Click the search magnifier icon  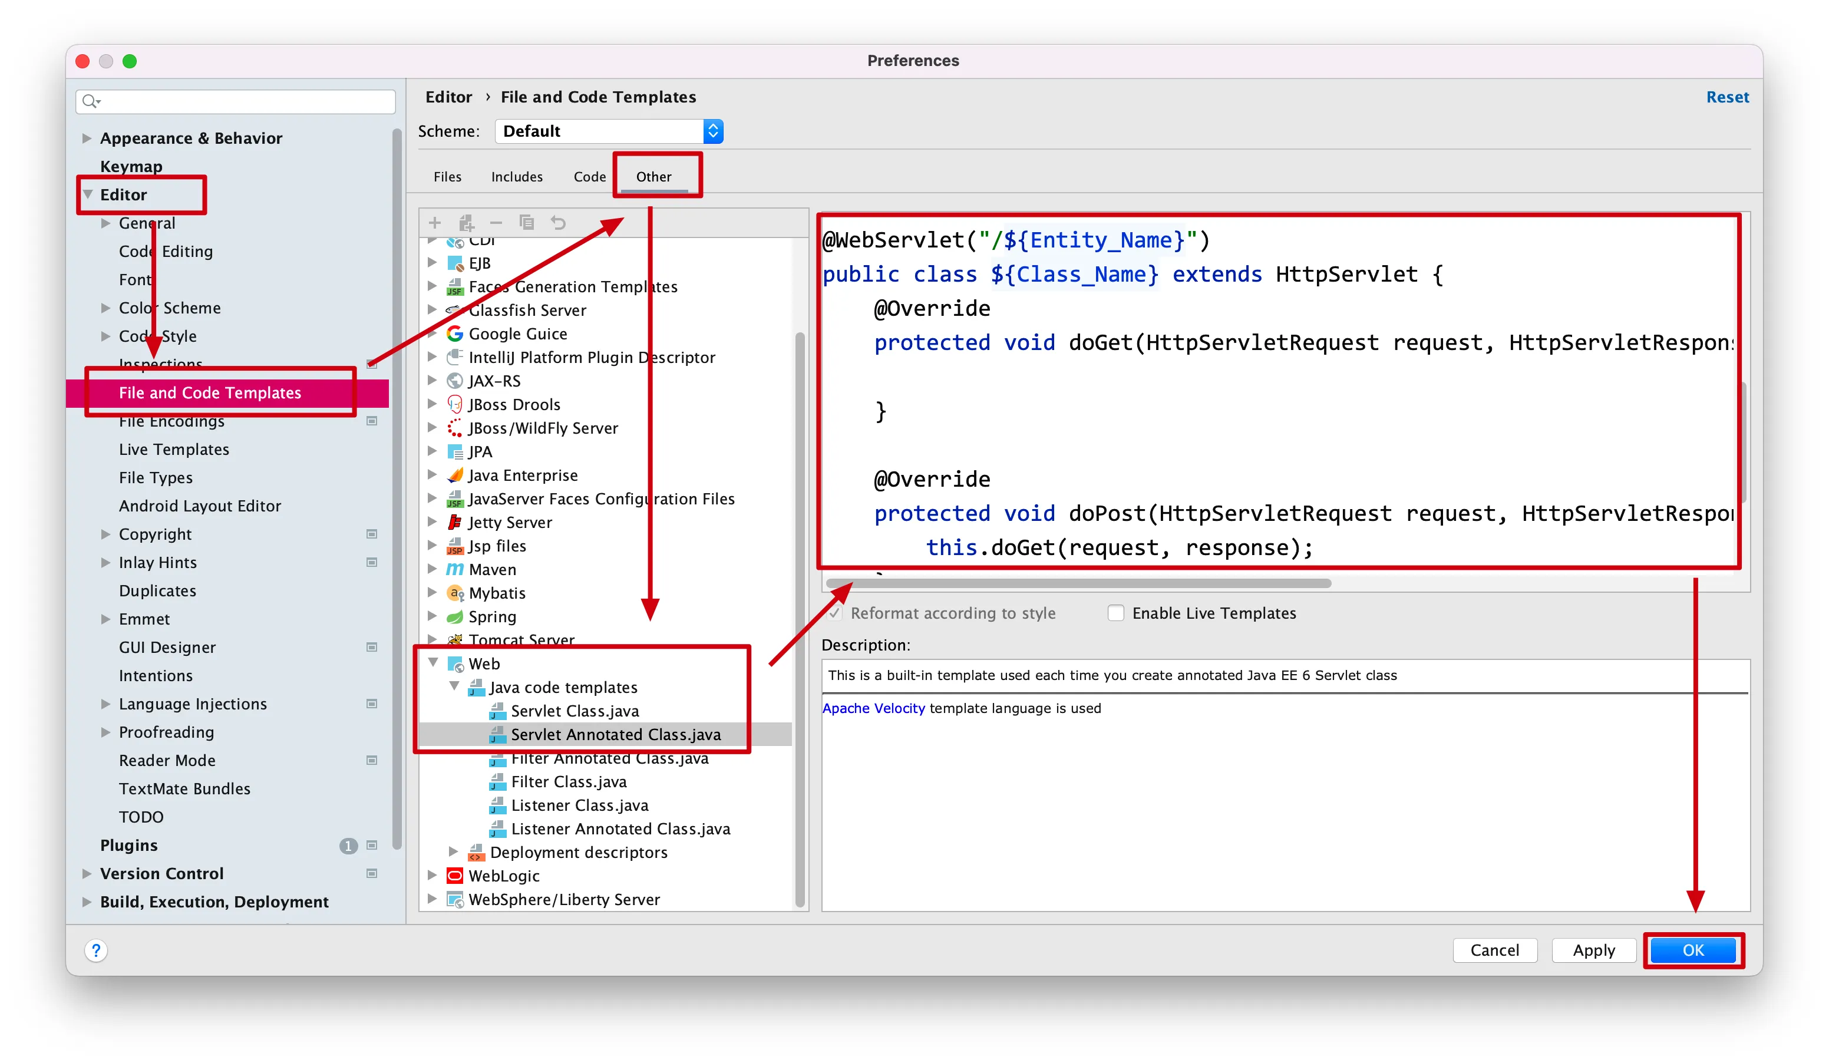tap(90, 101)
